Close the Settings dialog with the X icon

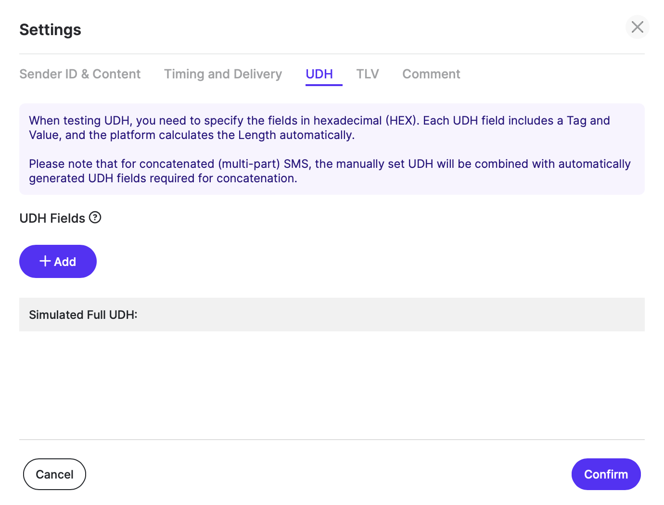(x=637, y=27)
